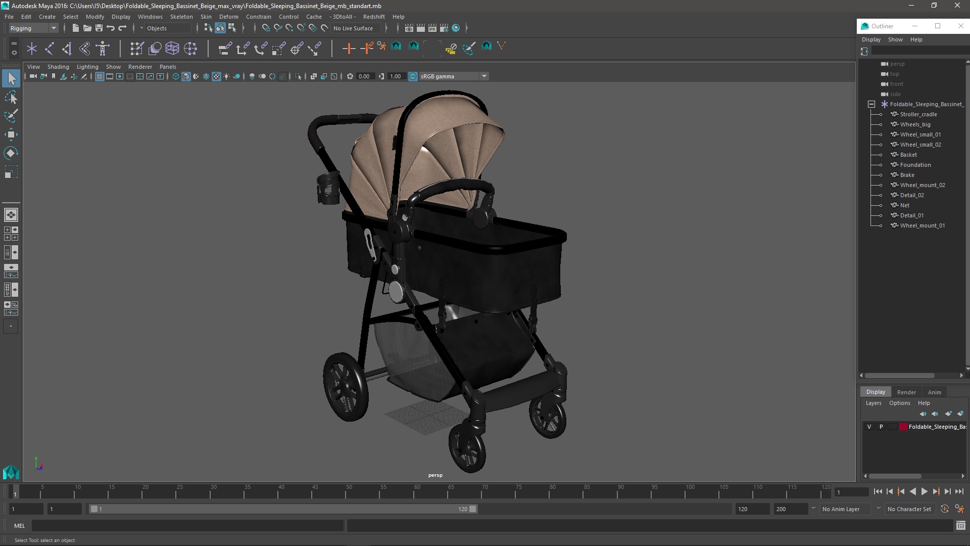970x546 pixels.
Task: Select the Rotate tool in the toolbox
Action: click(11, 153)
